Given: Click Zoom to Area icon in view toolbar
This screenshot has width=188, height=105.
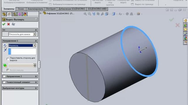Looking at the screenshot, I should [x=89, y=14].
